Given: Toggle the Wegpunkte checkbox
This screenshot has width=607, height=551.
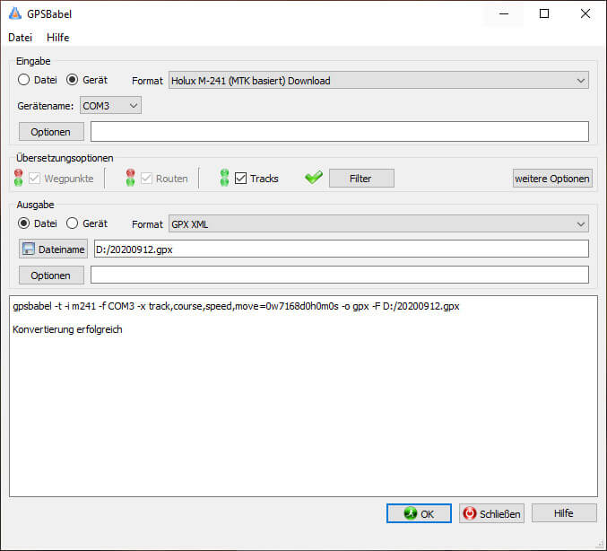Looking at the screenshot, I should coord(34,179).
